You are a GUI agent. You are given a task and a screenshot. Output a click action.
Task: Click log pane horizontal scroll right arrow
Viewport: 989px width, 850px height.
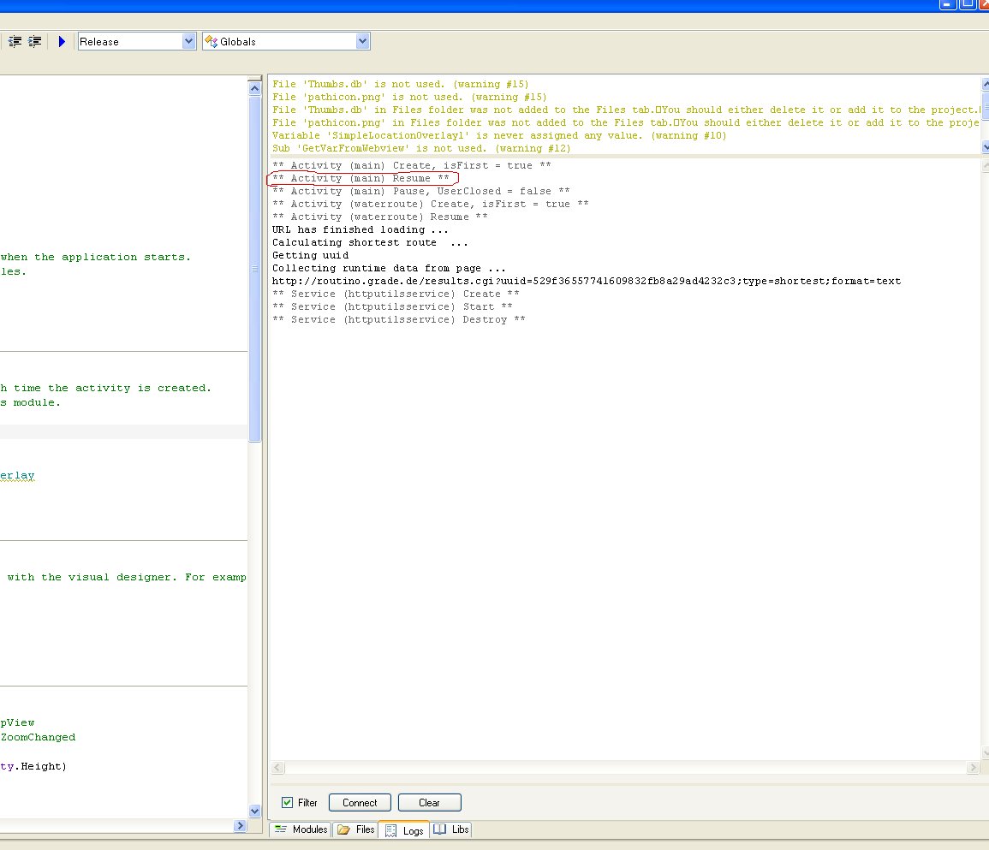point(973,767)
